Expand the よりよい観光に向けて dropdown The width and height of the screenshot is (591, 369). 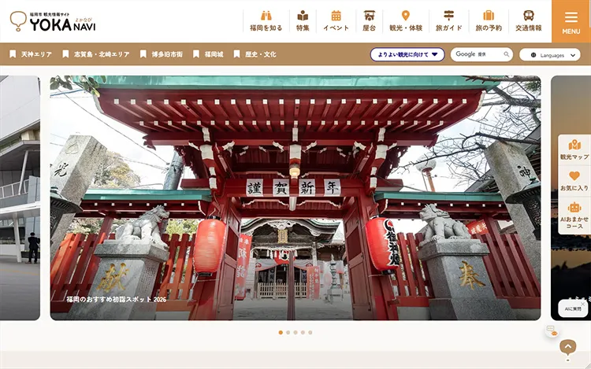[407, 54]
